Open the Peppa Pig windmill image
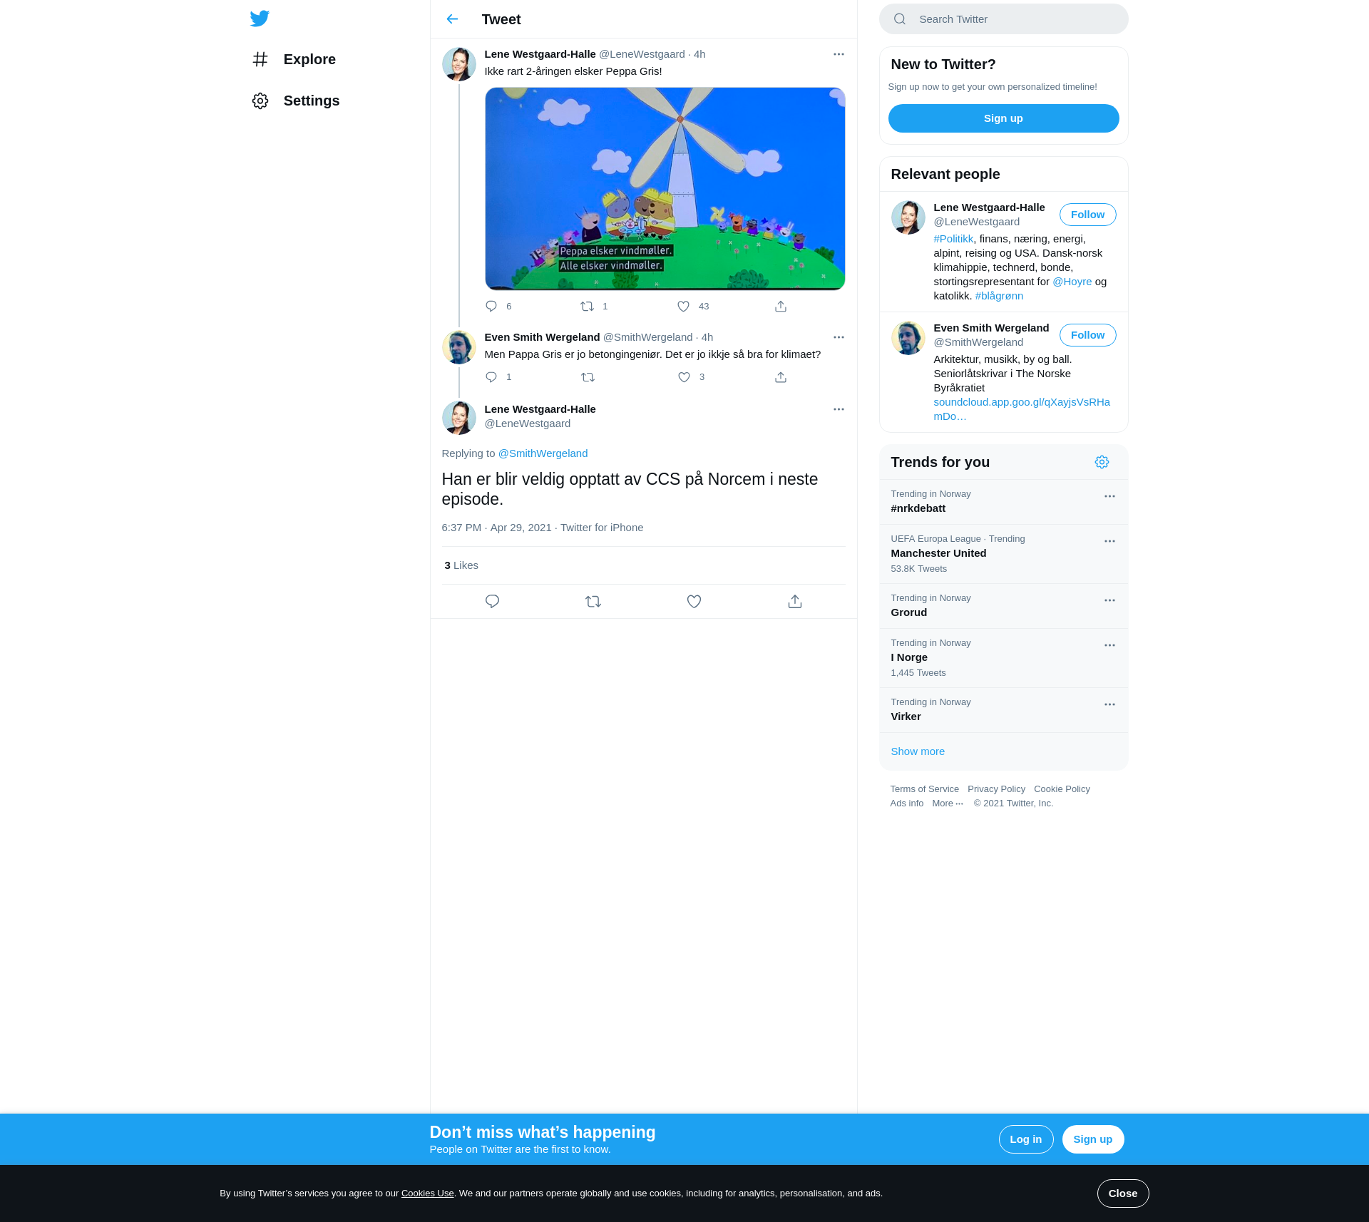This screenshot has width=1369, height=1222. pos(665,189)
